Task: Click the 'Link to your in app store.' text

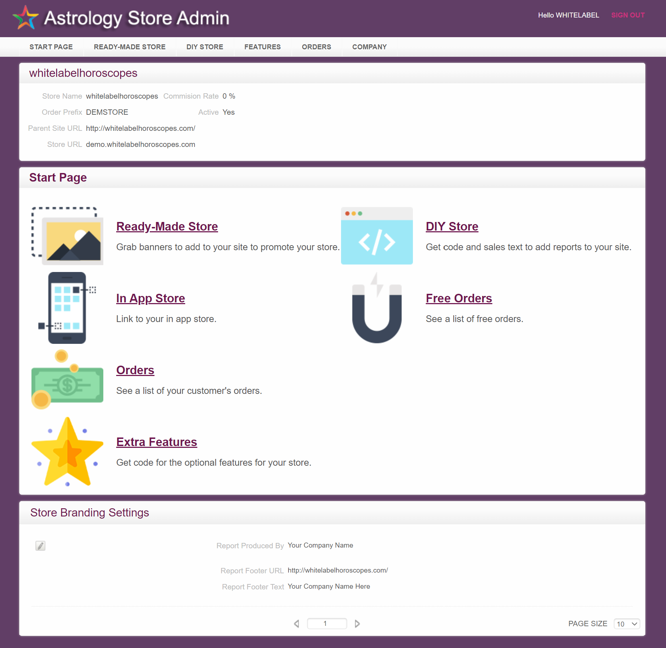Action: tap(166, 319)
